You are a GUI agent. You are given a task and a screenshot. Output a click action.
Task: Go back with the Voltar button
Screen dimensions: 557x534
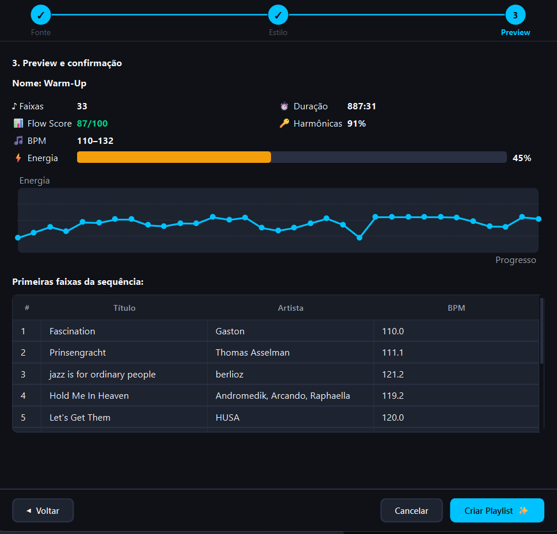tap(43, 510)
